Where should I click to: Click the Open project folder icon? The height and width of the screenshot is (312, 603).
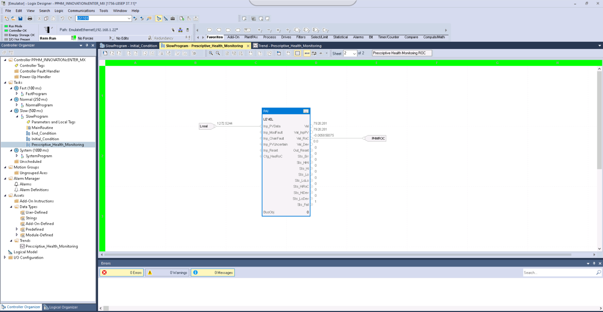(x=13, y=18)
